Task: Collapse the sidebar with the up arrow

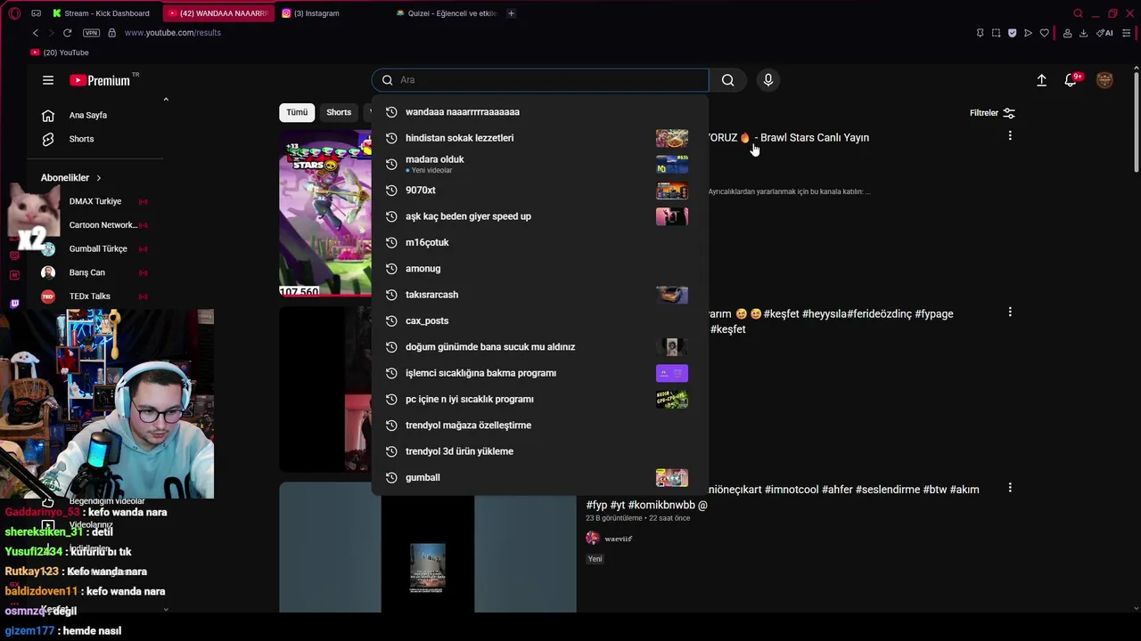Action: (x=166, y=100)
